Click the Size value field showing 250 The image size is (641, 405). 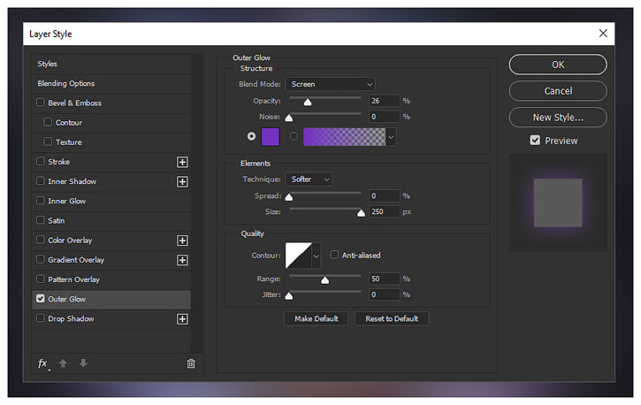point(385,211)
